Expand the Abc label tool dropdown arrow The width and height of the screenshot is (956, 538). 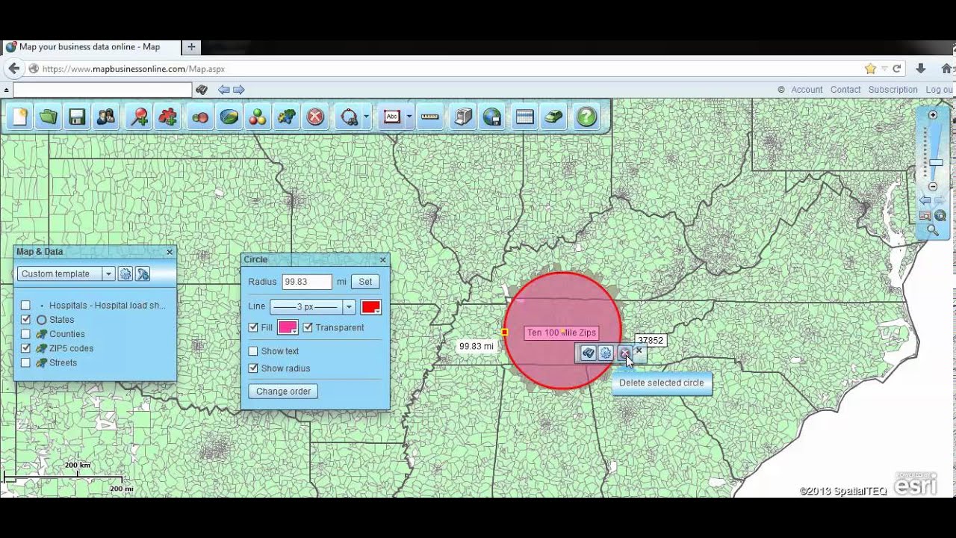409,117
